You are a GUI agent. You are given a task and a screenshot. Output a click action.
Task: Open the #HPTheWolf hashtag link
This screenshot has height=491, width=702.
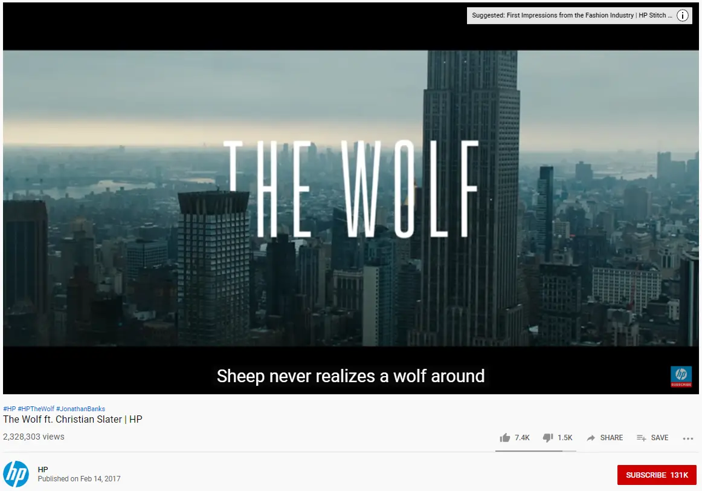[x=36, y=409]
